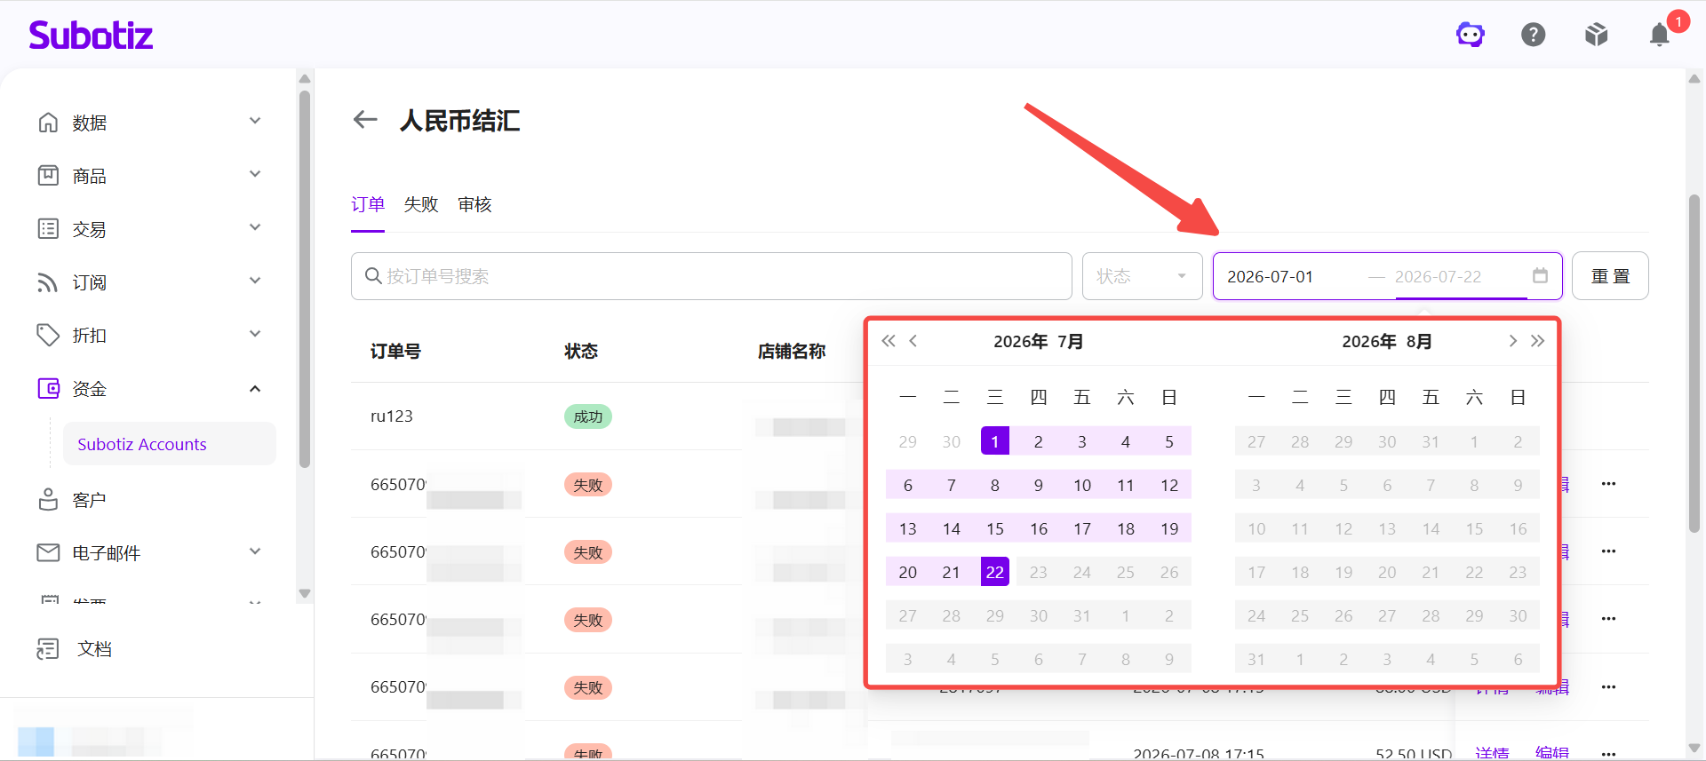Click the 数据 home icon in sidebar

[48, 123]
